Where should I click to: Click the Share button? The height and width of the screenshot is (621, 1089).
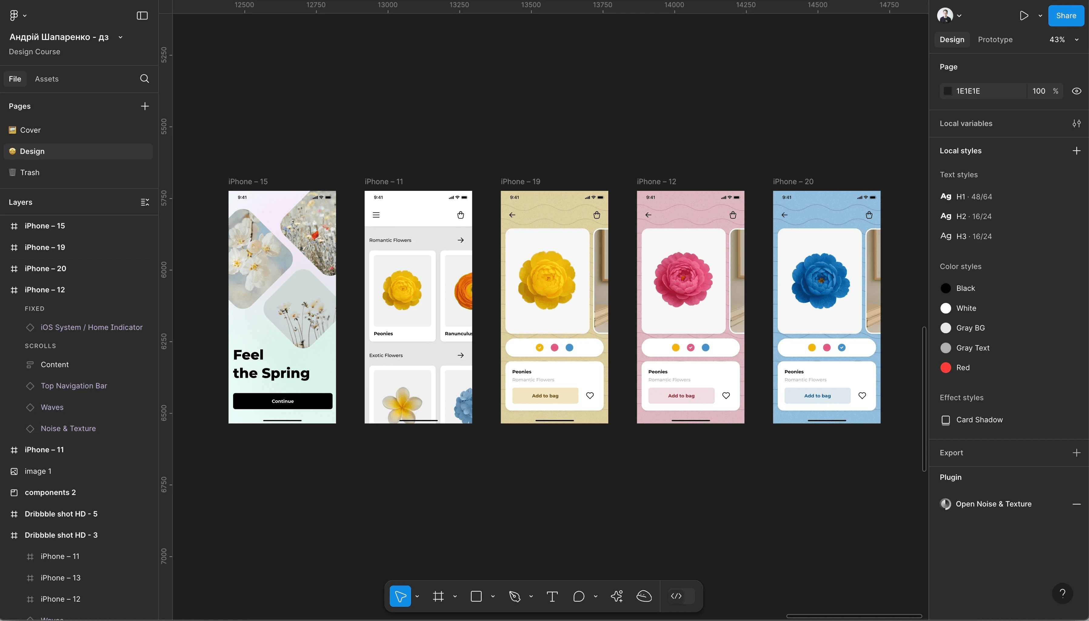pos(1066,16)
